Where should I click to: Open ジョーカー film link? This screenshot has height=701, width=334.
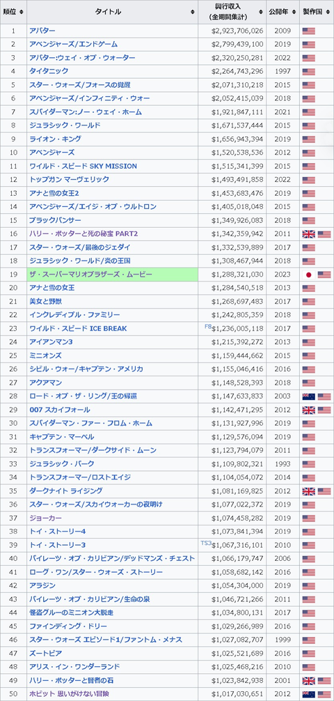[45, 518]
